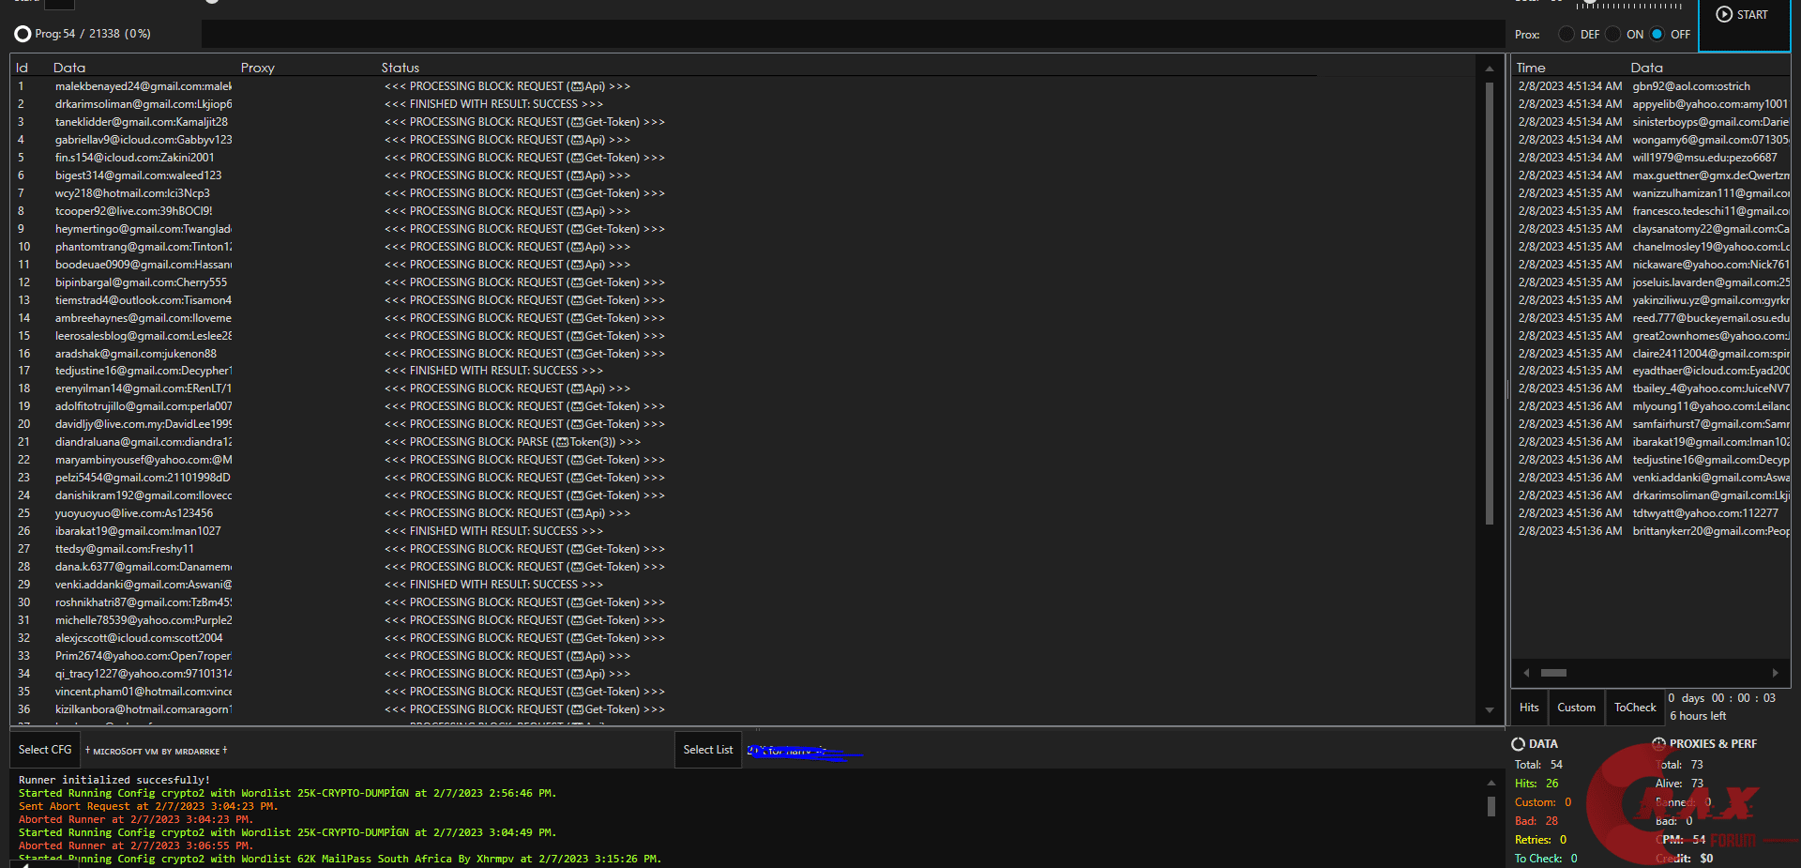Sort the job list by Status column
The image size is (1801, 868).
click(x=400, y=68)
